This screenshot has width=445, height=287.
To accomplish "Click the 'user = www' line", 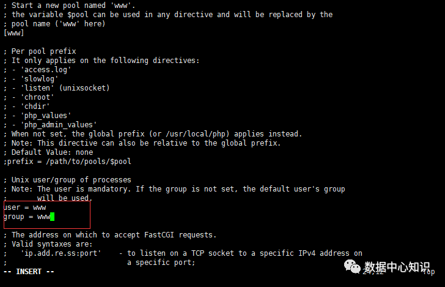I will point(24,207).
